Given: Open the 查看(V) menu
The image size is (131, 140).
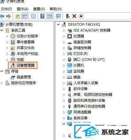Looking at the screenshot, I should click(39, 9).
